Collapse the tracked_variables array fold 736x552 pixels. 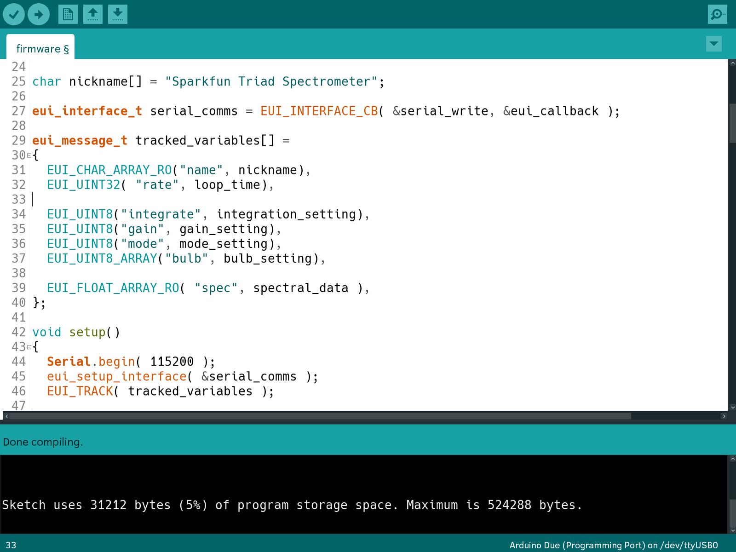point(29,155)
